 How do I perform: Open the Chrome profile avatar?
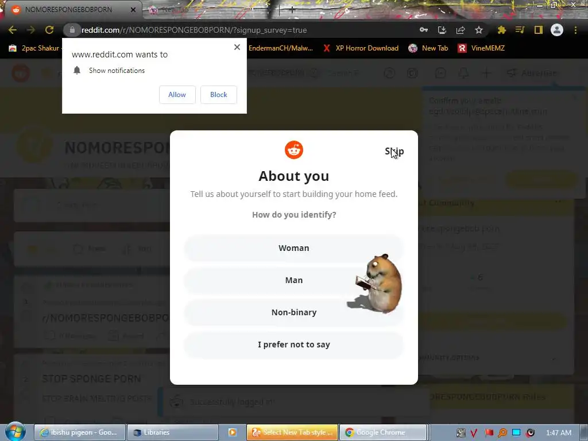(557, 30)
